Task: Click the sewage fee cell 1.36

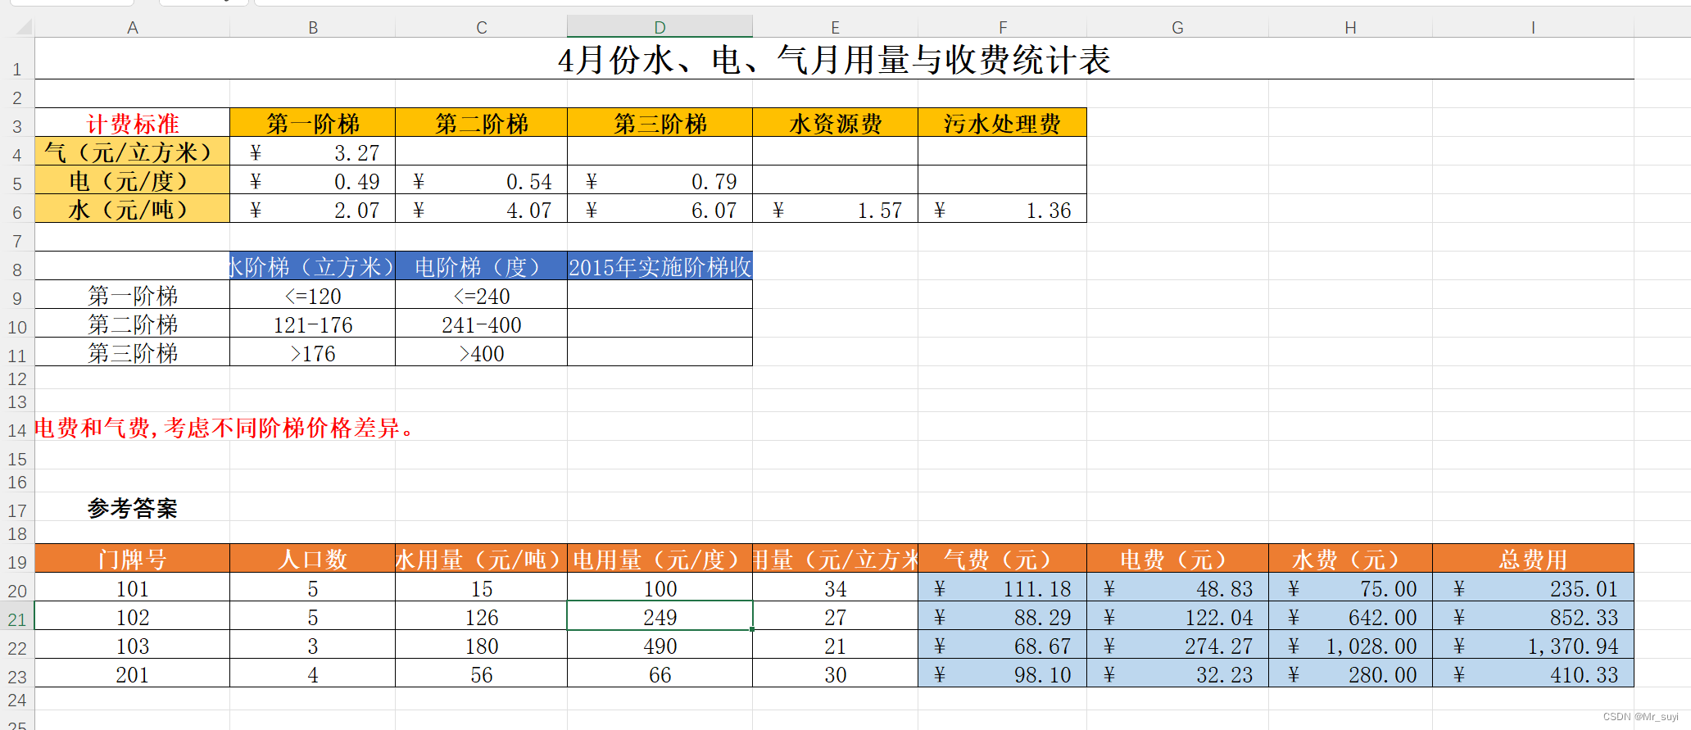Action: [x=1003, y=210]
